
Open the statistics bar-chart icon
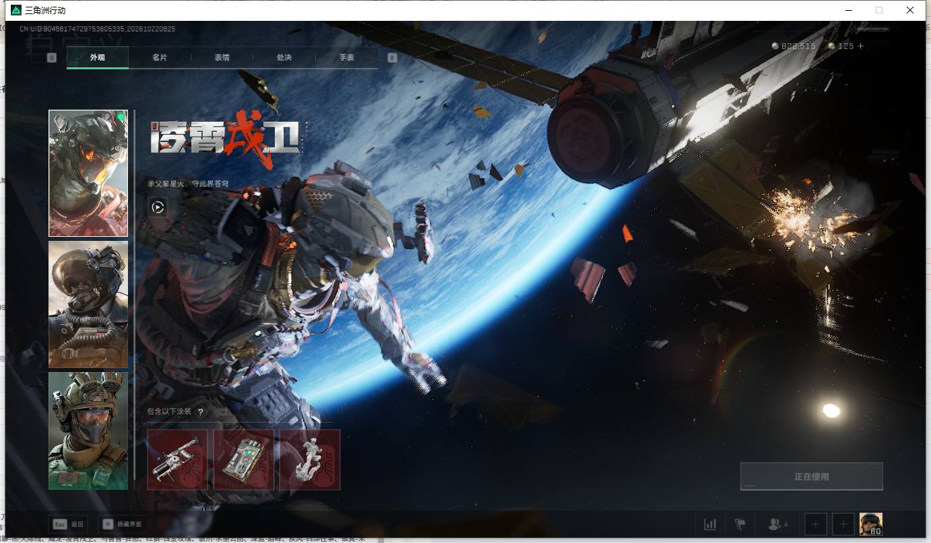(710, 524)
